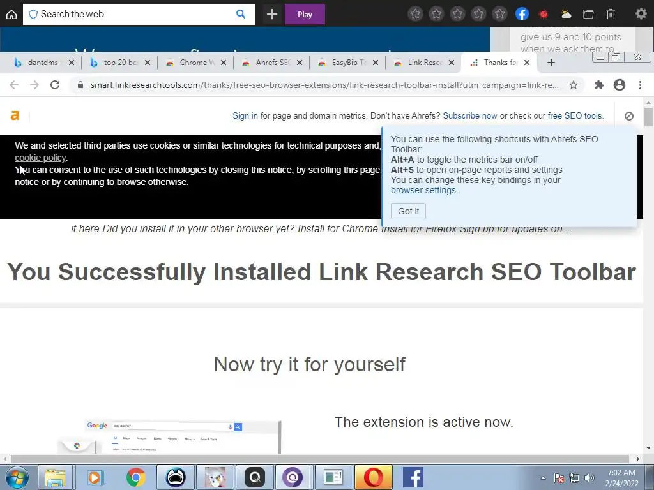Click the Search the web field
This screenshot has height=490, width=654.
[x=139, y=14]
